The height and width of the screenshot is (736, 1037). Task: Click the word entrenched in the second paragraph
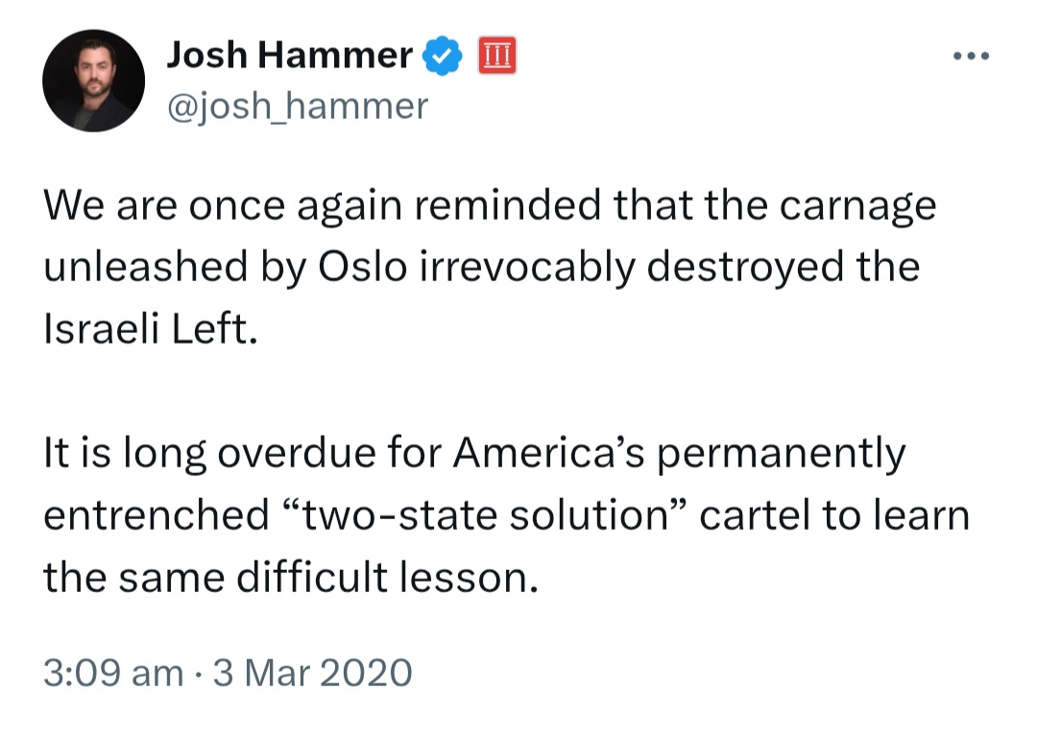(x=157, y=515)
